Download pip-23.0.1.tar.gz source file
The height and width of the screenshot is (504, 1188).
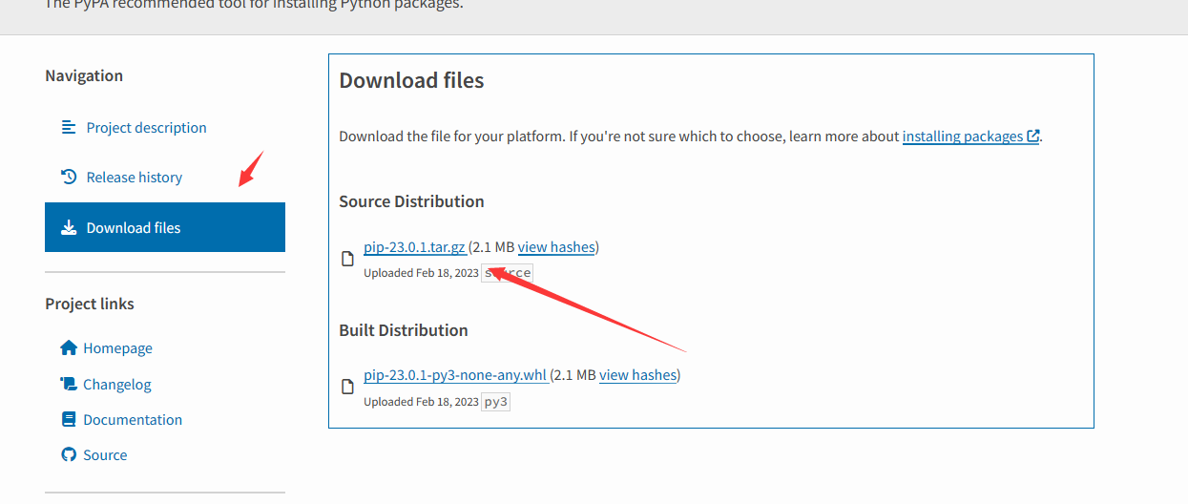tap(415, 247)
